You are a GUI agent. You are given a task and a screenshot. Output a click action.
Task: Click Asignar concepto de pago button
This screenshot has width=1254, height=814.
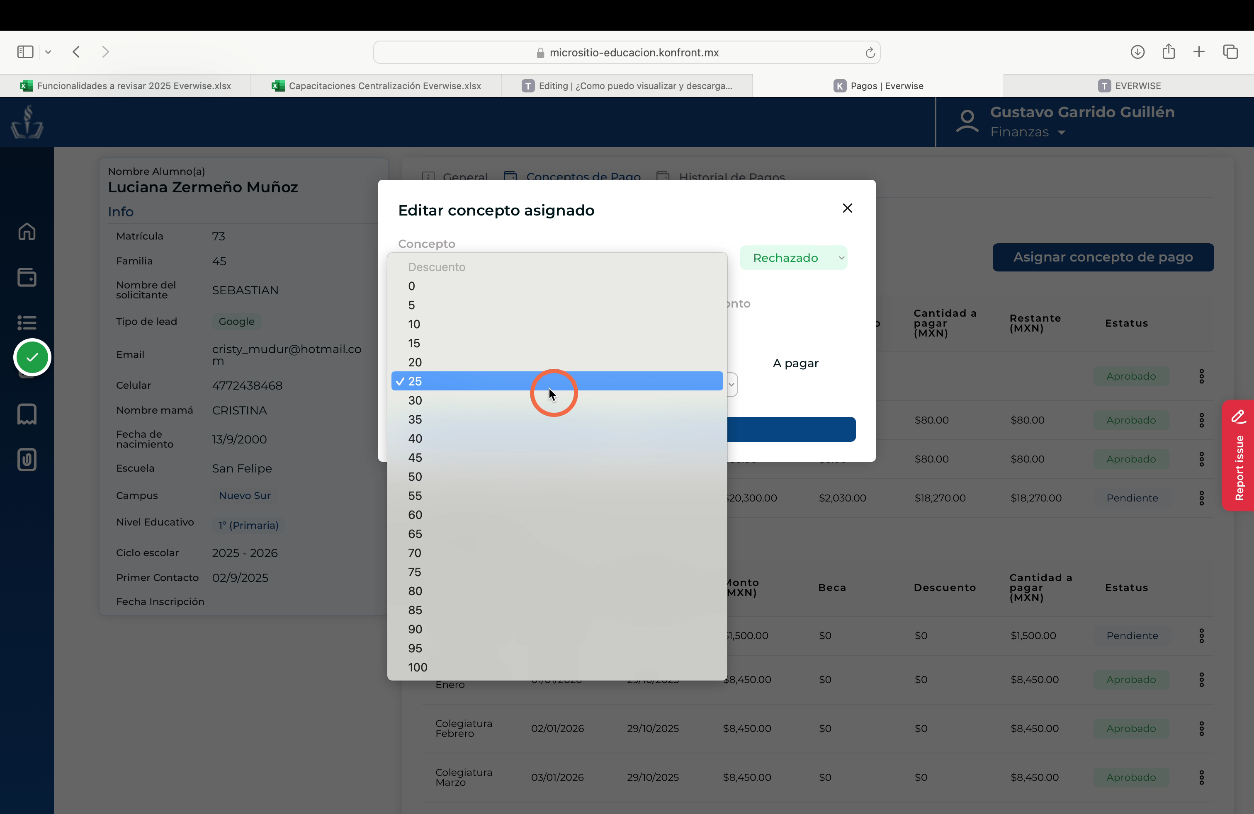(1103, 257)
